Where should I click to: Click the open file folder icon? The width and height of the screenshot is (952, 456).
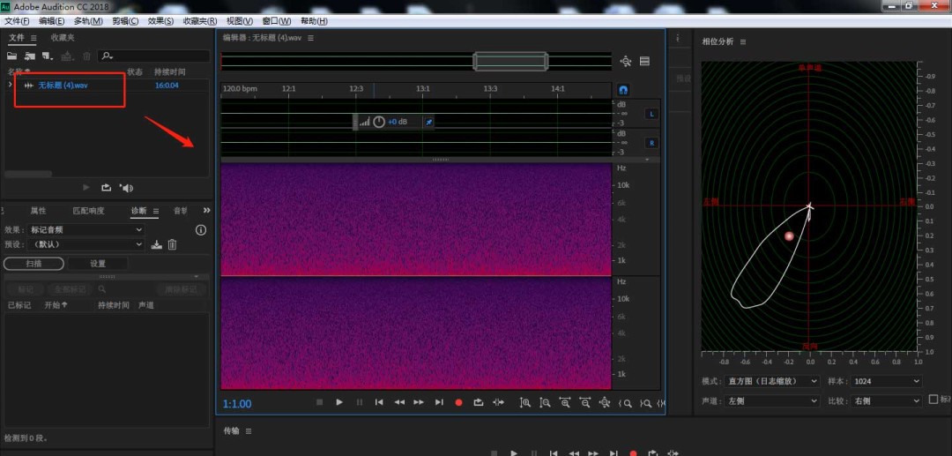pos(12,56)
